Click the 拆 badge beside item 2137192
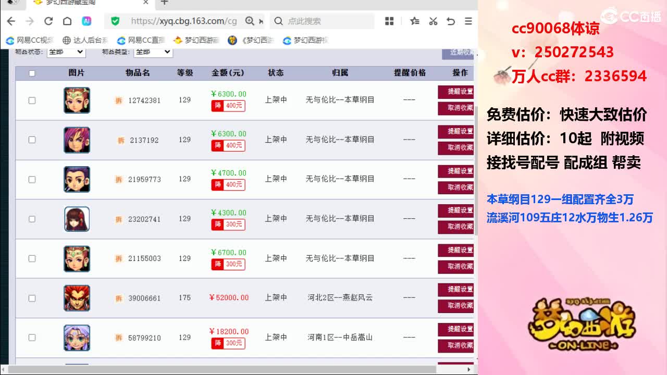The width and height of the screenshot is (667, 375). click(121, 140)
